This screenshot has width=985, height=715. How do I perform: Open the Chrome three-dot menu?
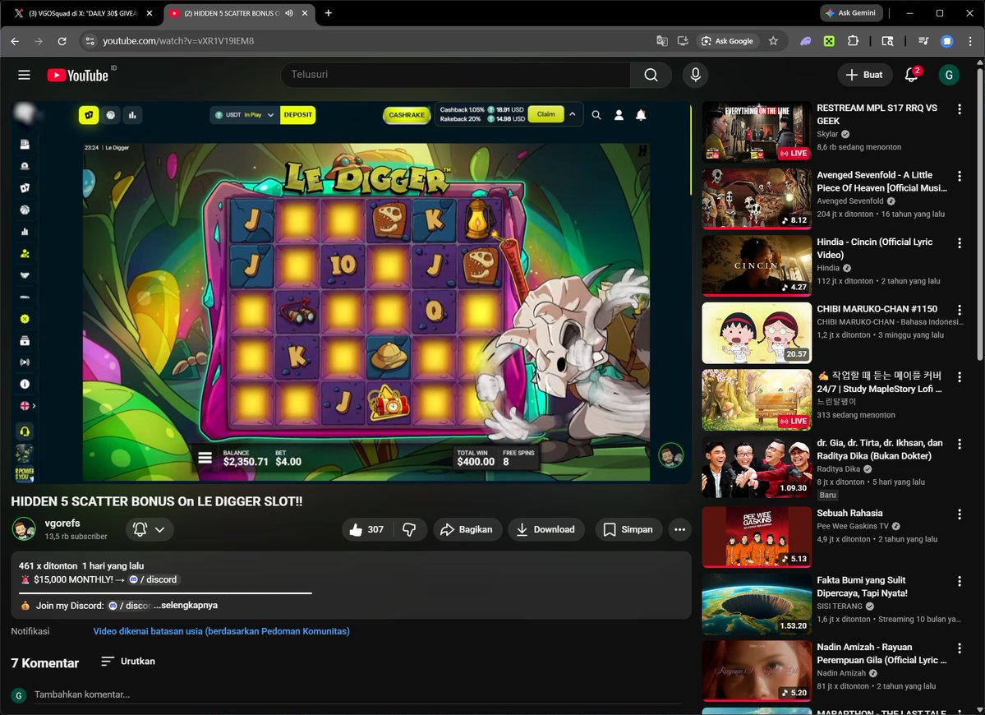click(970, 41)
